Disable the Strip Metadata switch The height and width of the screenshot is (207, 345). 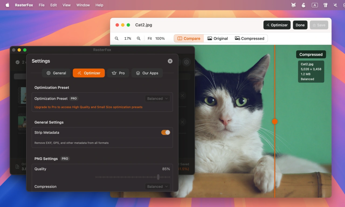tap(165, 132)
